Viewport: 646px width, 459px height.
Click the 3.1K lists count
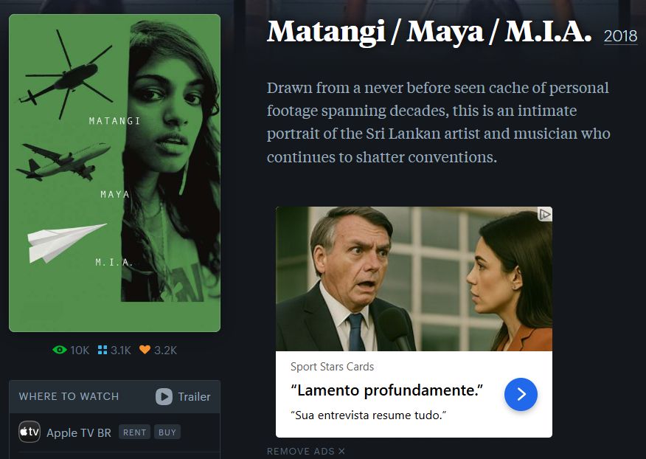[121, 350]
